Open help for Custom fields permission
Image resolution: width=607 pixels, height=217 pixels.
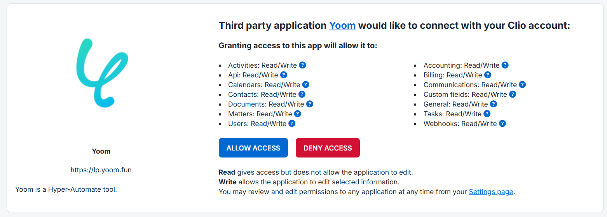tap(513, 94)
